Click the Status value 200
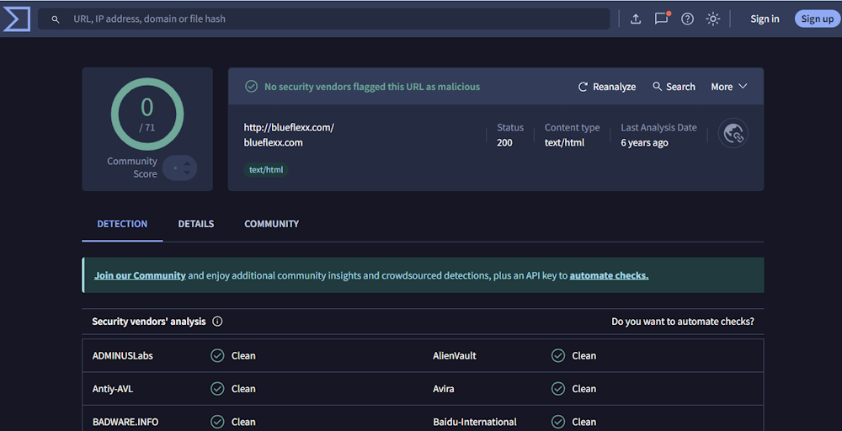 tap(504, 143)
